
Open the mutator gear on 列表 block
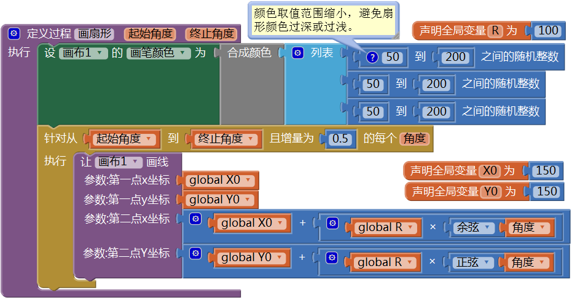(297, 53)
